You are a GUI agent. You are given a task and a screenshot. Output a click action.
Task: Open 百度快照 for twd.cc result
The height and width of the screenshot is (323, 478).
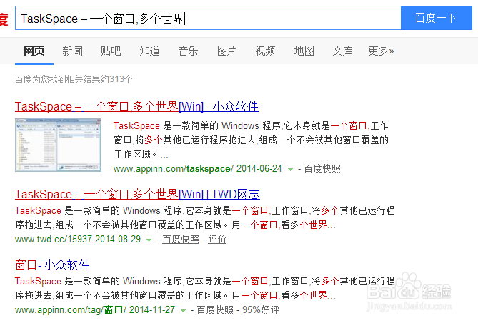point(181,240)
